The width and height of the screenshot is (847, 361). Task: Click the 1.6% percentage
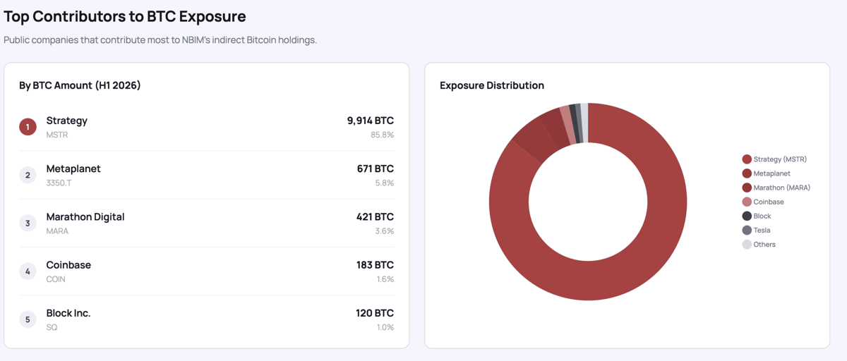[385, 279]
